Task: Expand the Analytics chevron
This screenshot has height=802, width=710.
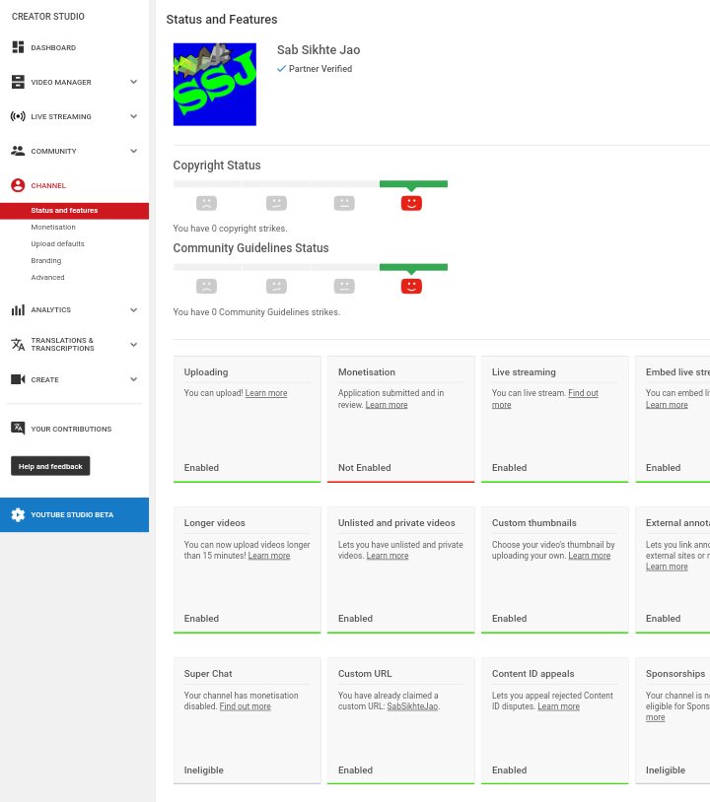Action: pos(133,310)
